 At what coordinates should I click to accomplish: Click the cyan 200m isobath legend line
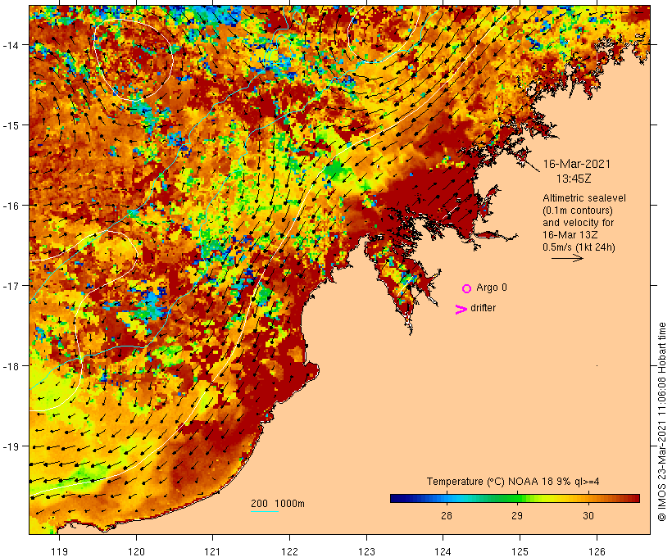pos(265,511)
